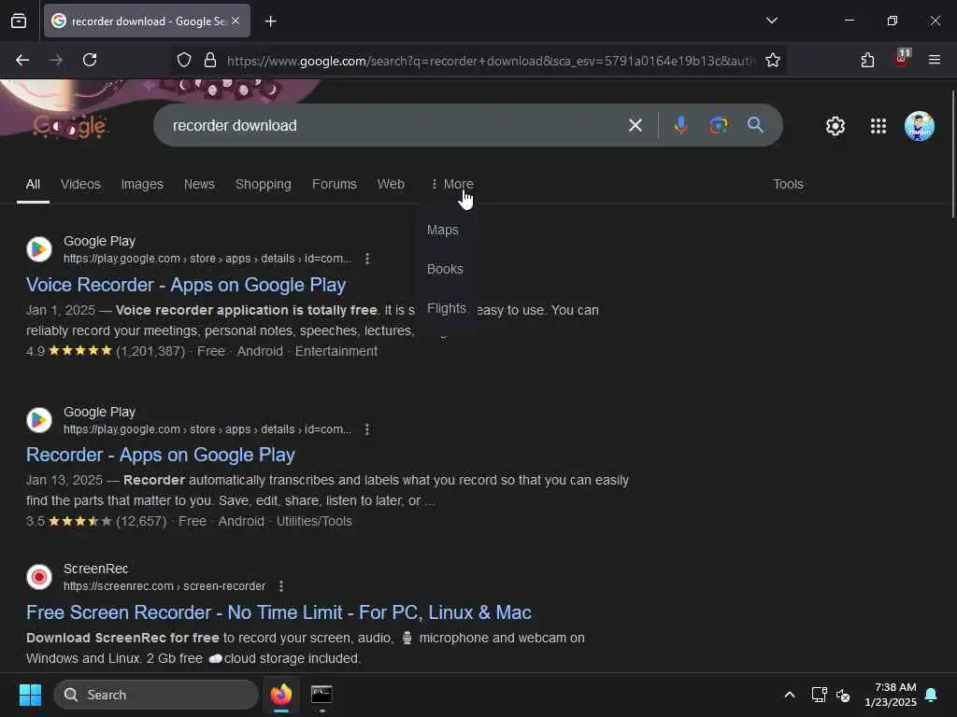Start a voice search with the microphone
The height and width of the screenshot is (717, 957).
pos(680,126)
